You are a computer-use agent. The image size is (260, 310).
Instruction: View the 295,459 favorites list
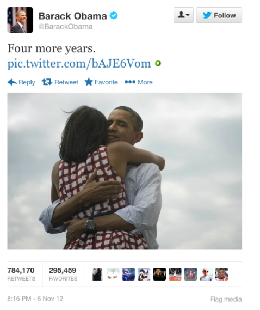point(63,274)
